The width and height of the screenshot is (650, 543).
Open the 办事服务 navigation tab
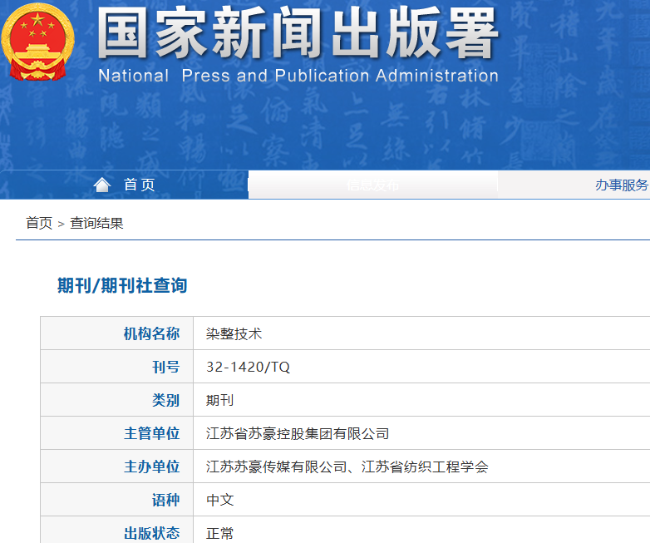[x=622, y=185]
